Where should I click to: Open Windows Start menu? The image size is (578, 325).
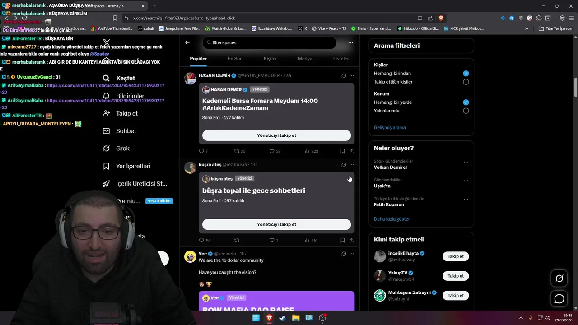point(256,318)
